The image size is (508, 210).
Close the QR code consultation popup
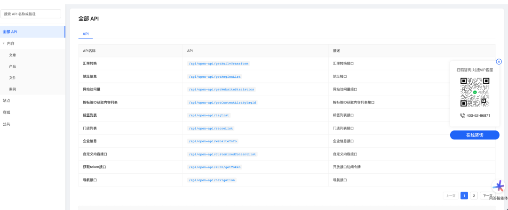tap(499, 62)
